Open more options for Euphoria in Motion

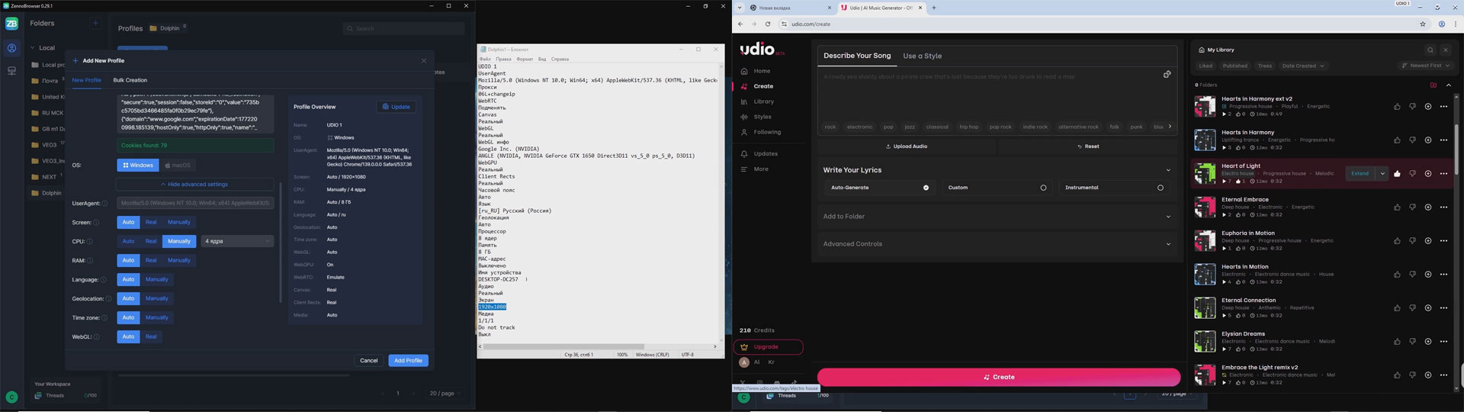click(1443, 241)
